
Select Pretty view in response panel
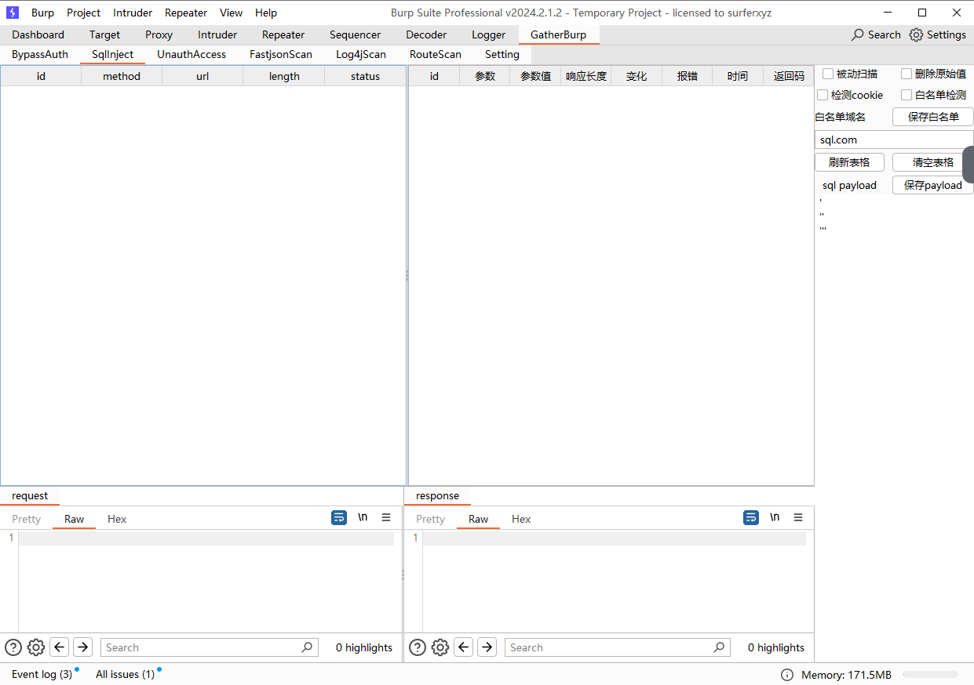pos(430,519)
